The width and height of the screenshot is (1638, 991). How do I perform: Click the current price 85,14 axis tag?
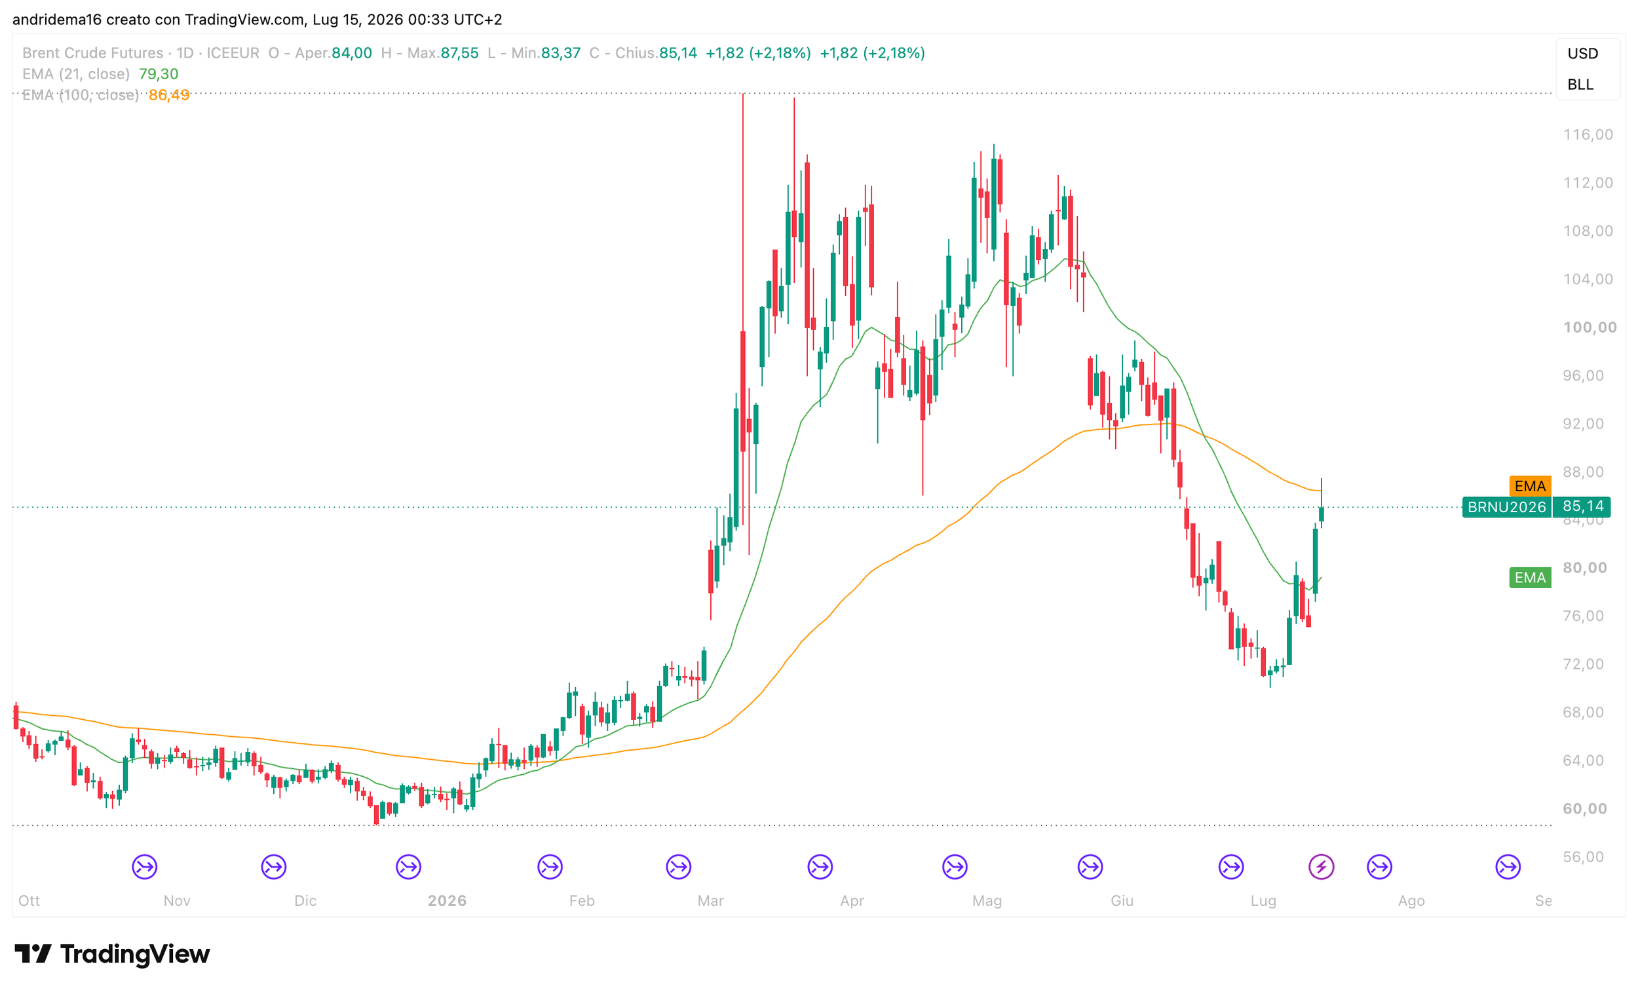[1583, 506]
